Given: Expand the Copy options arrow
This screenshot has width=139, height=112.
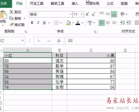Looking at the screenshot, I should click(24, 18).
